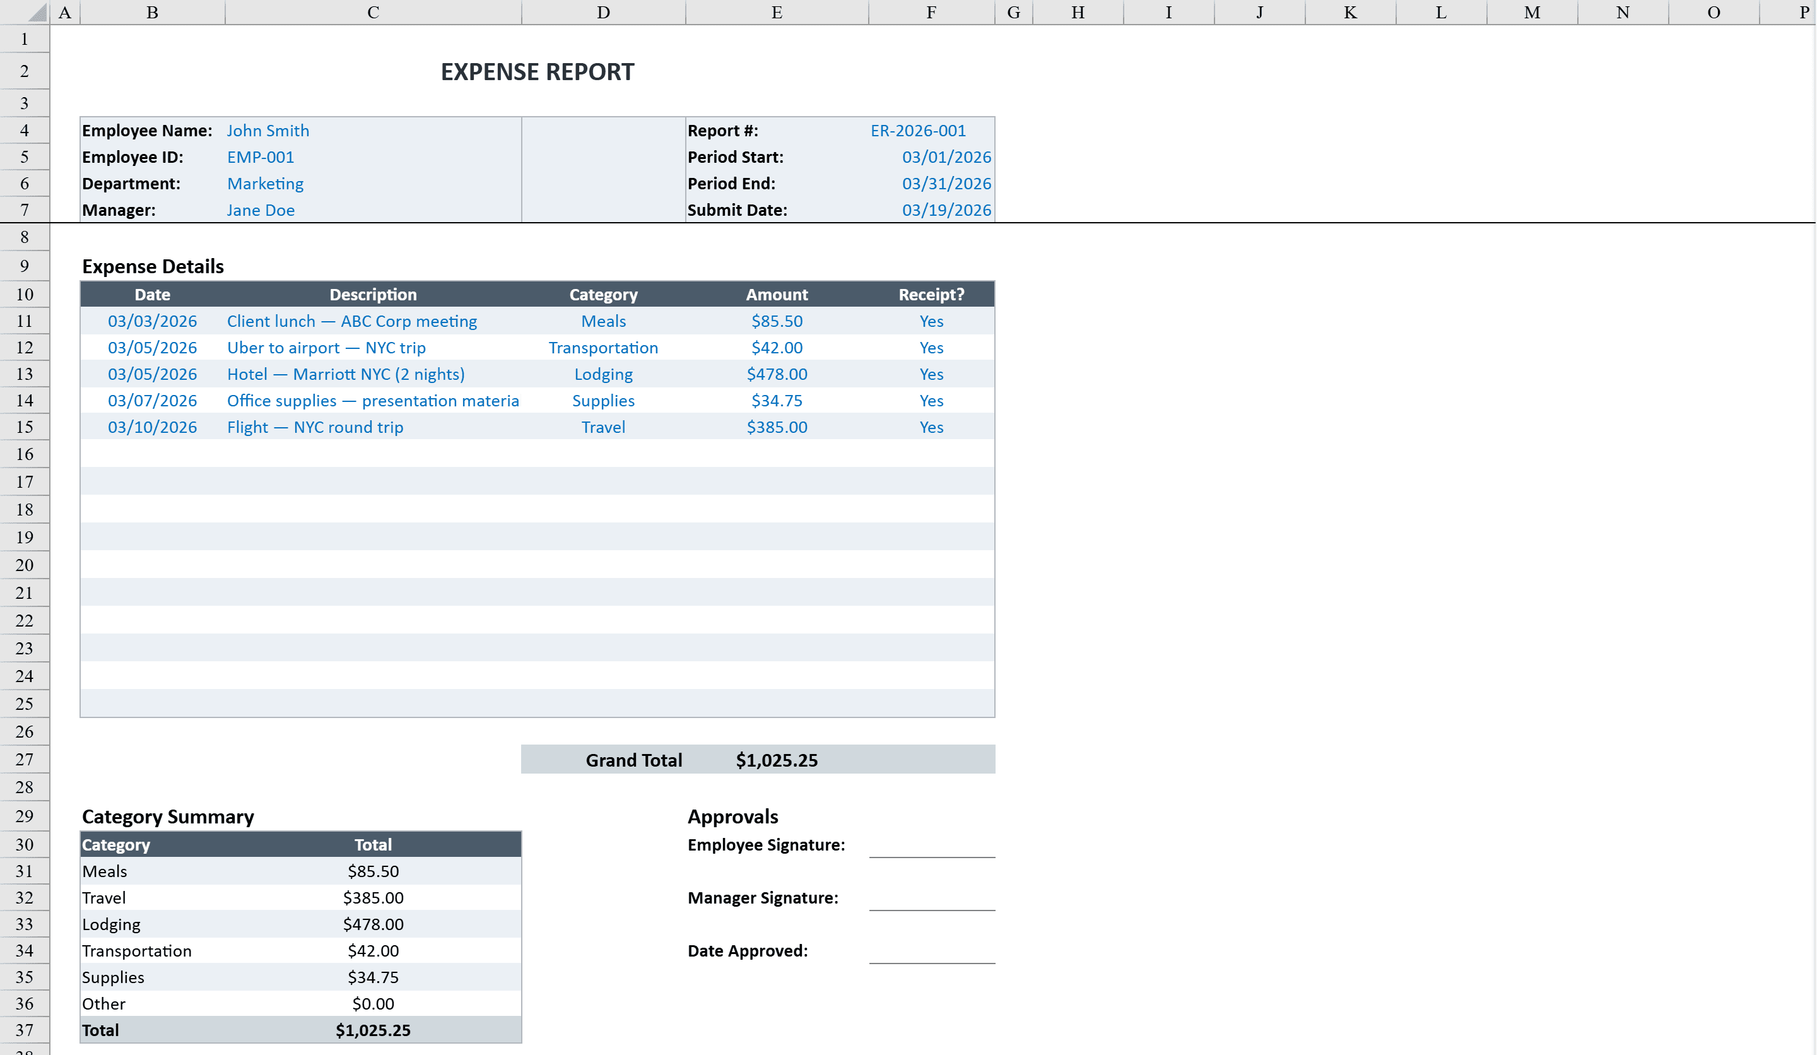Select the $385.00 flight amount

point(777,427)
